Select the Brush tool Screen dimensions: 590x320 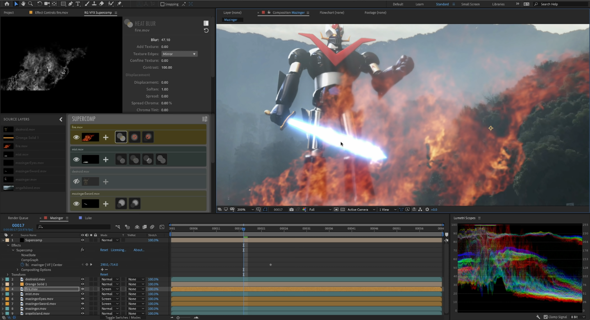coord(87,4)
